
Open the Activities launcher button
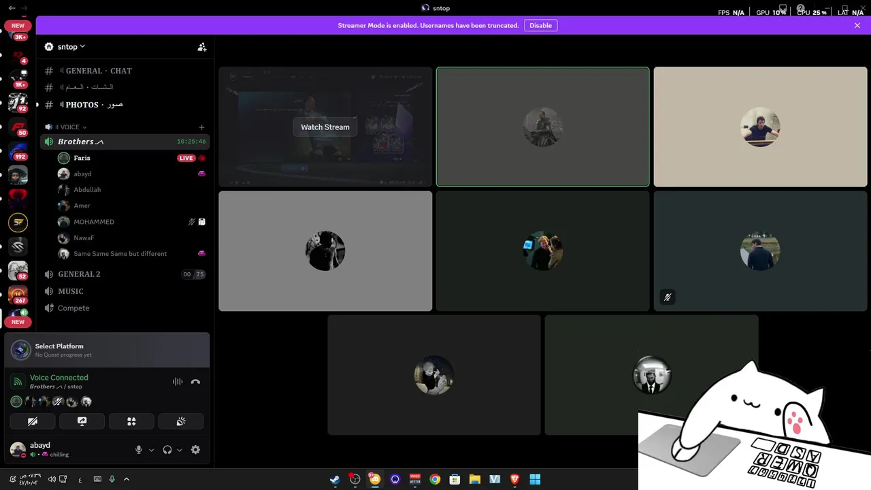pyautogui.click(x=131, y=422)
